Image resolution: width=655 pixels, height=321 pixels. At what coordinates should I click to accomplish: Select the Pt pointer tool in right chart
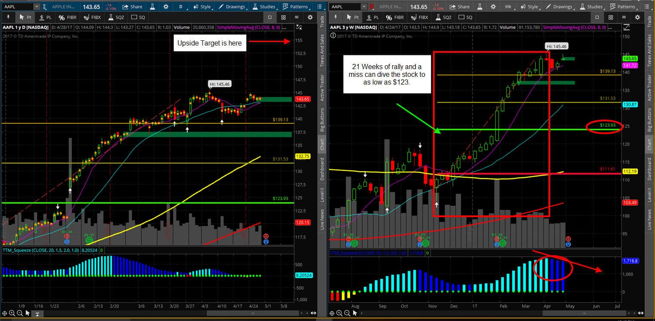click(x=353, y=17)
